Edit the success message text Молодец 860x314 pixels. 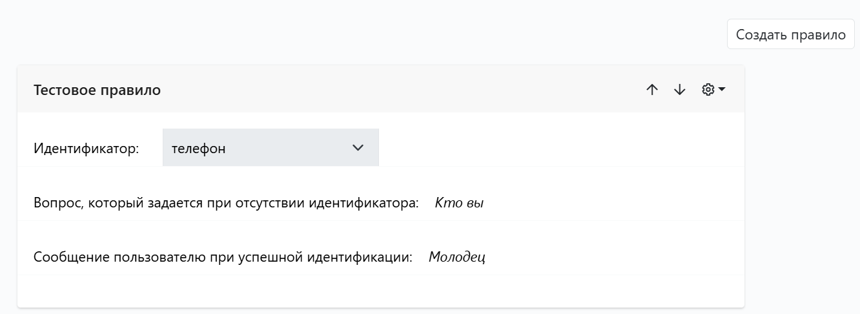tap(457, 257)
